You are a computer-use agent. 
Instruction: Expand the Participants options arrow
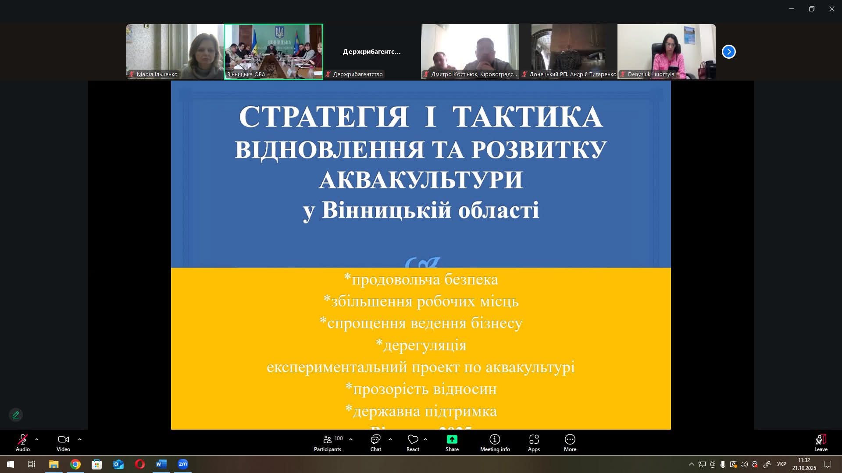pos(351,439)
